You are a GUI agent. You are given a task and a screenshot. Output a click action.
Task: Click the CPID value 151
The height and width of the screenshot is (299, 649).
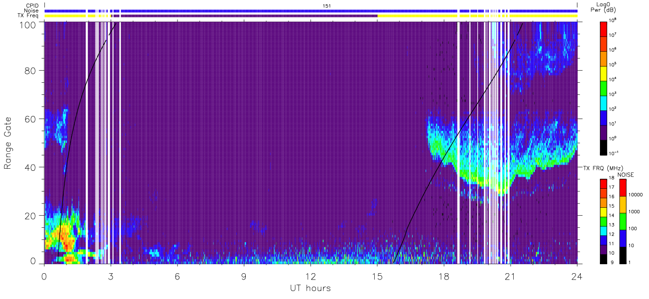point(327,6)
